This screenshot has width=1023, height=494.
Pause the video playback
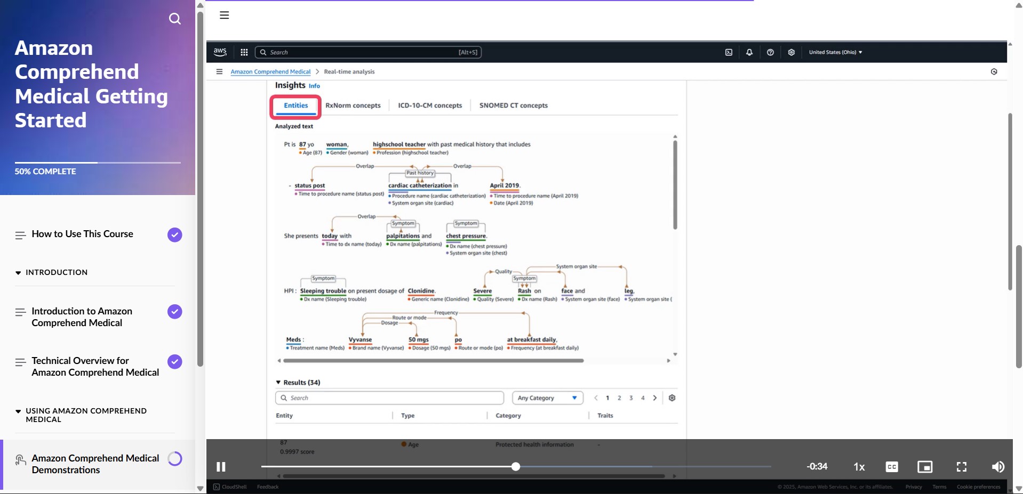[x=221, y=467]
